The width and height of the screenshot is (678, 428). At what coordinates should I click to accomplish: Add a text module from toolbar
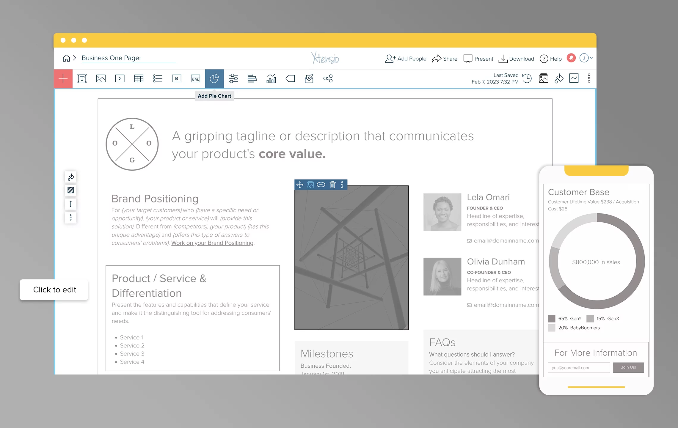tap(82, 79)
